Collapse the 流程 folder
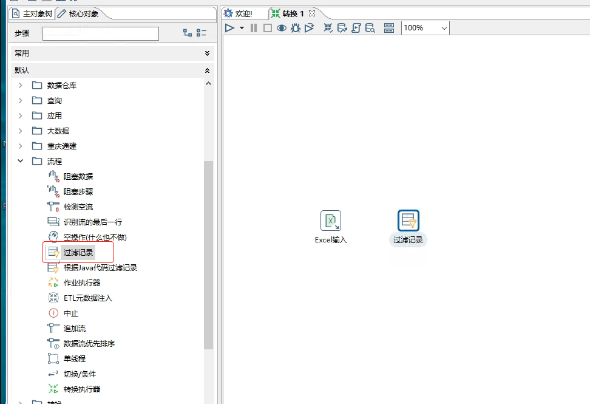Screen dimensions: 590x404 pos(21,162)
